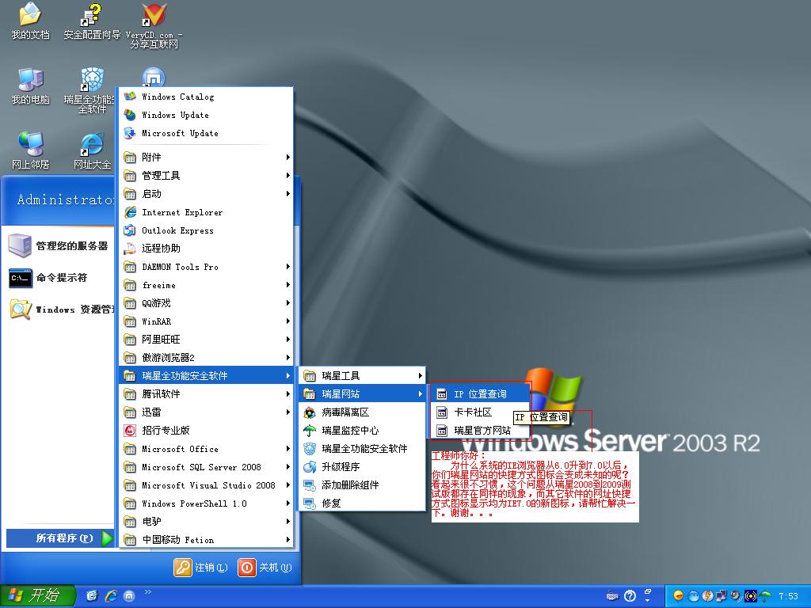Launch 命令提示符 from the Start menu
811x608 pixels.
click(x=60, y=278)
